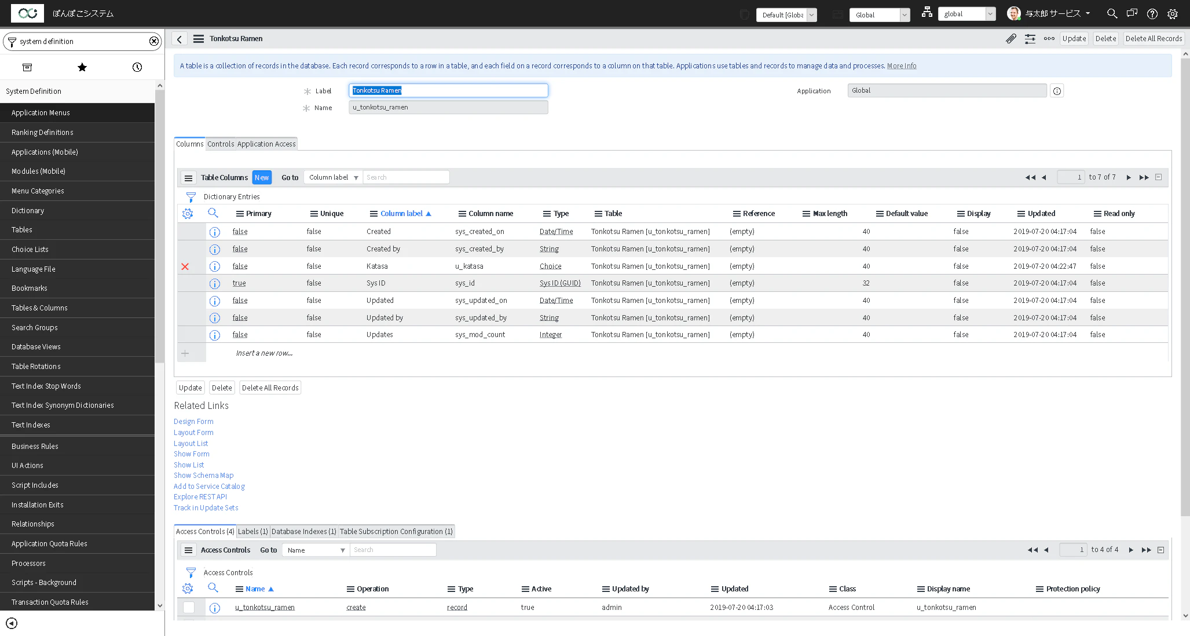
Task: Open the global domain picker dropdown
Action: pos(967,14)
